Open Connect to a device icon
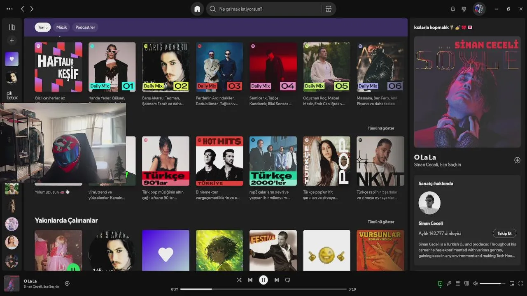Screen dimensions: 527x296 (467, 284)
